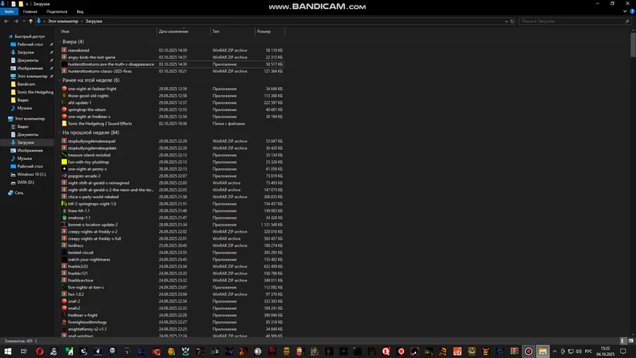Collapse the Ранее на этой неделе (6) group
This screenshot has height=358, width=636.
pos(59,80)
